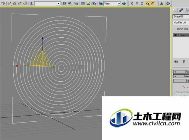The image size is (189, 140).
Task: Click the 3D cube icon at toolbar start
Action: (3, 3)
